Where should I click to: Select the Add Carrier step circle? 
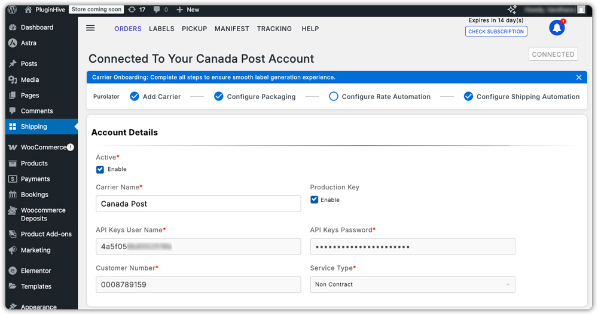(x=134, y=96)
